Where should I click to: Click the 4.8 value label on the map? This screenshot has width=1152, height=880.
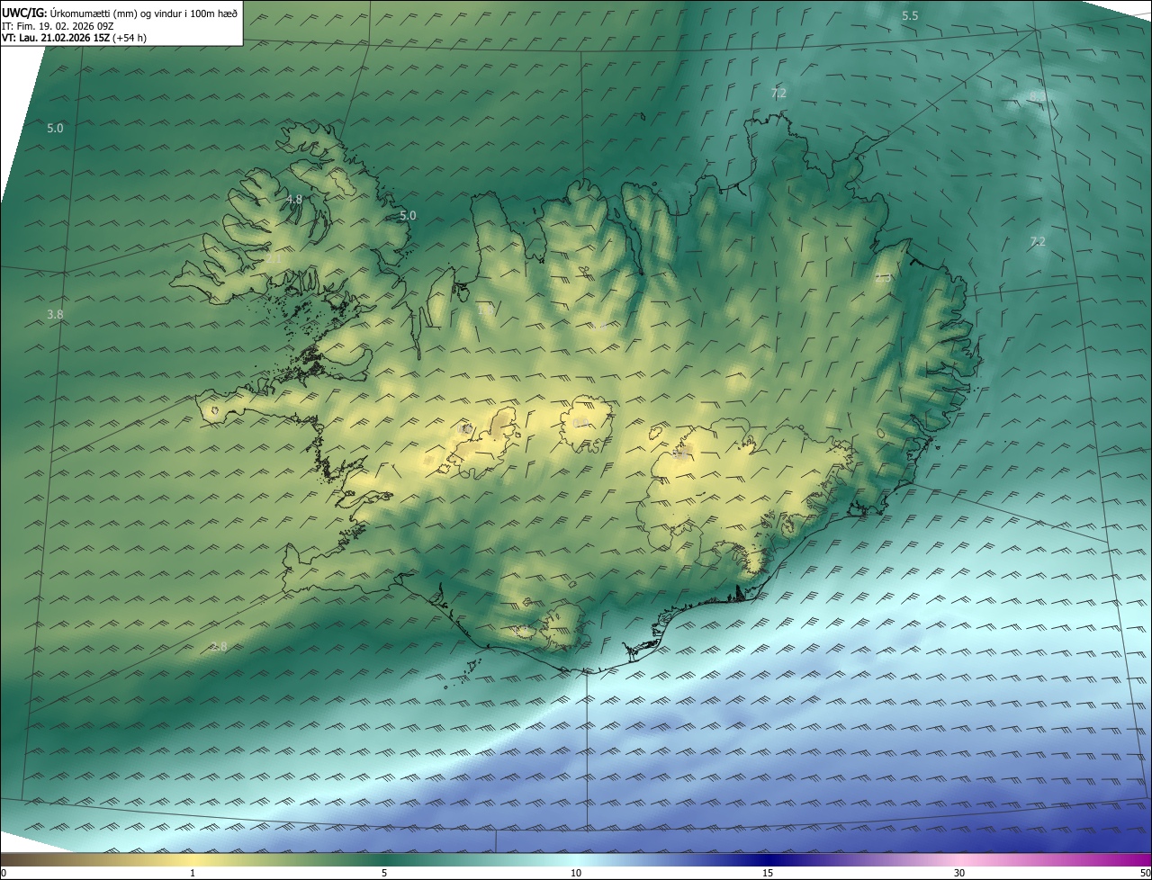tap(294, 199)
